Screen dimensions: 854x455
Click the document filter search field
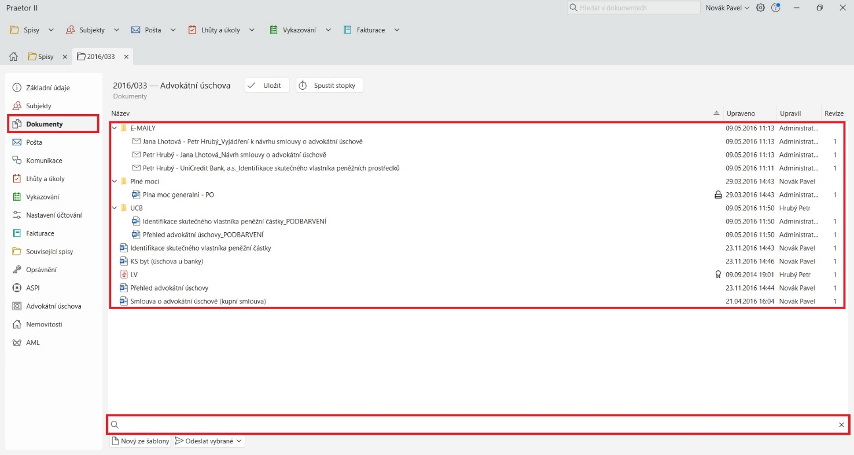[474, 425]
